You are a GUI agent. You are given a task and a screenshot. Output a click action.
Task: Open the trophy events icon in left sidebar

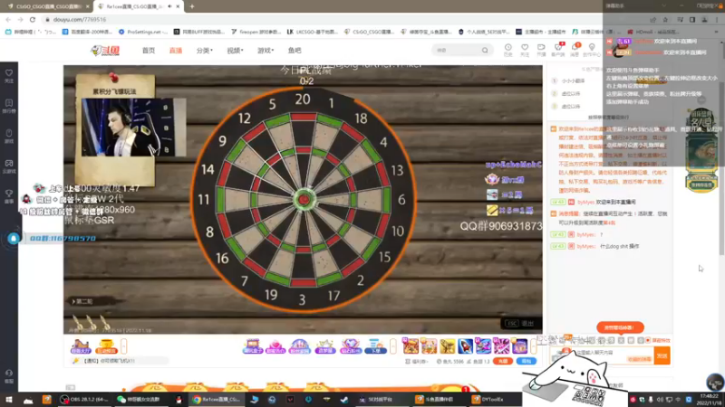[x=9, y=196]
